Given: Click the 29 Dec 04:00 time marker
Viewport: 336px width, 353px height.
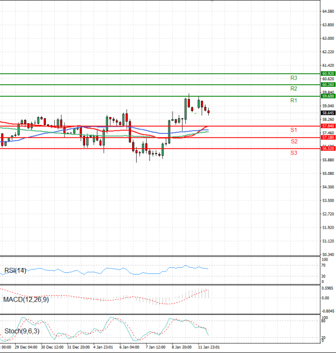Looking at the screenshot, I should [27, 347].
